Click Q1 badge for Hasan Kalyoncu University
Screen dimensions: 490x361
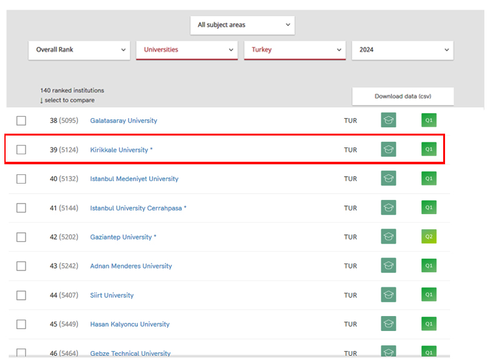click(x=429, y=324)
